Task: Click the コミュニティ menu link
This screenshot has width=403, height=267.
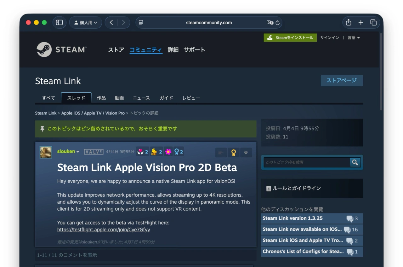Action: tap(146, 49)
